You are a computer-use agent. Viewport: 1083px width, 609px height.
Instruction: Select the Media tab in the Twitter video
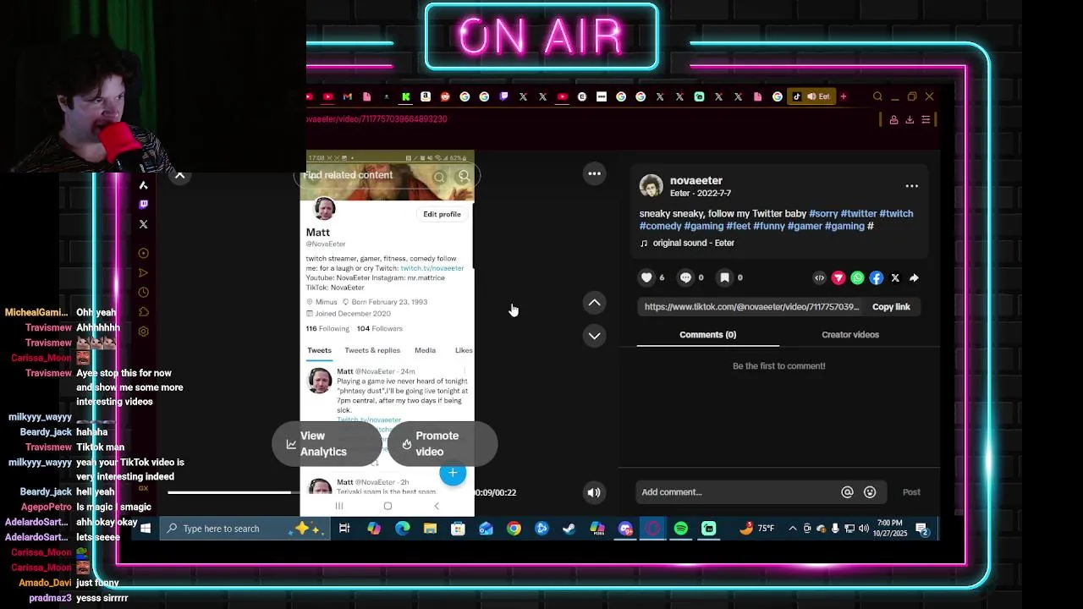coord(425,350)
